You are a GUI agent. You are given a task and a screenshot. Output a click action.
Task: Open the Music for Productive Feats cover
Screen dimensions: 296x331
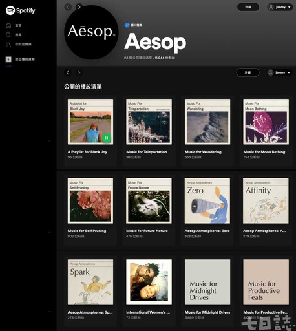click(266, 282)
